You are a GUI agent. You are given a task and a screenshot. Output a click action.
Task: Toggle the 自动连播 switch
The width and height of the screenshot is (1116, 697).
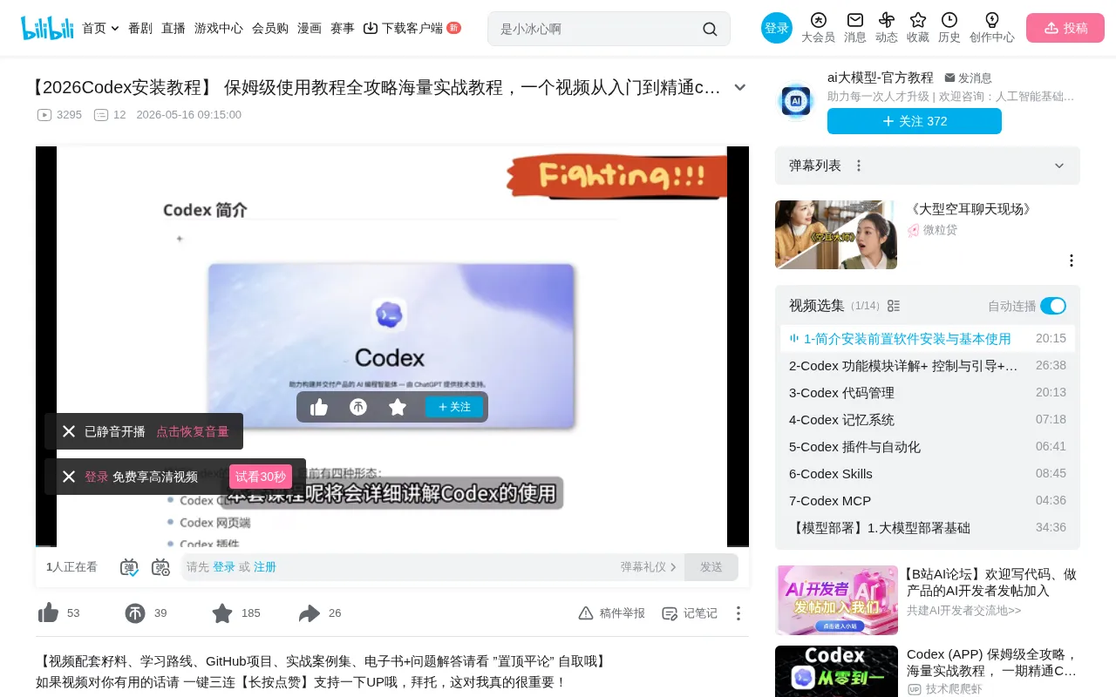coord(1053,306)
